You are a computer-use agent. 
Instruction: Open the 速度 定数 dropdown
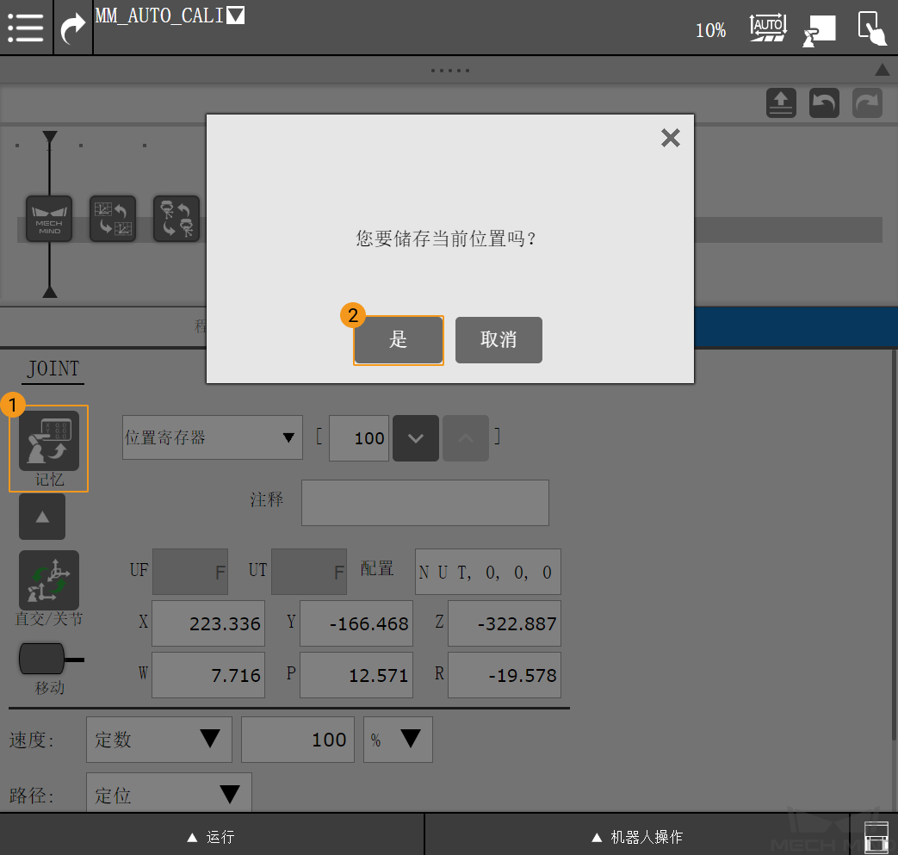[x=159, y=740]
